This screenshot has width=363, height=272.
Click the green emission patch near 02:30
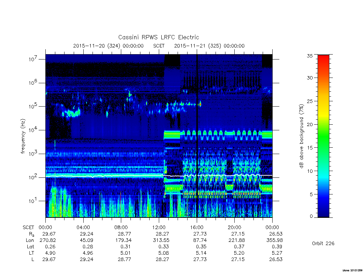pos(72,113)
